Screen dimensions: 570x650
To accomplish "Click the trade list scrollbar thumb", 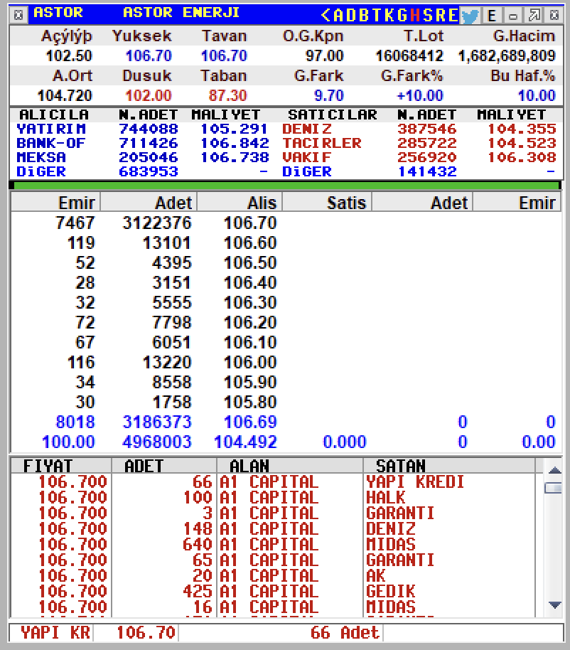I will coord(554,488).
